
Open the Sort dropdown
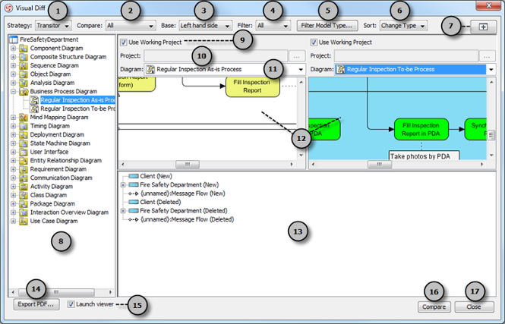[403, 26]
